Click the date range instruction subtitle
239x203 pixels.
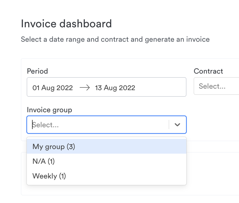point(115,40)
